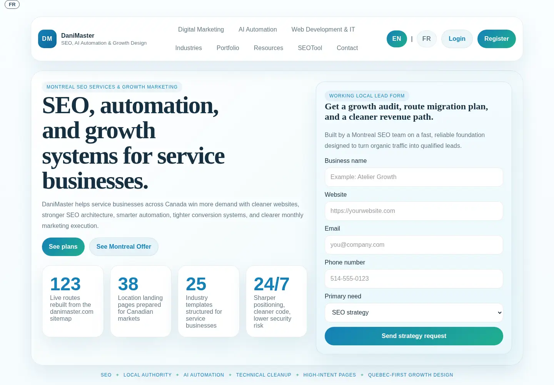Click the Local Authority ticker text
Screen dimensions: 554x385
click(147, 375)
